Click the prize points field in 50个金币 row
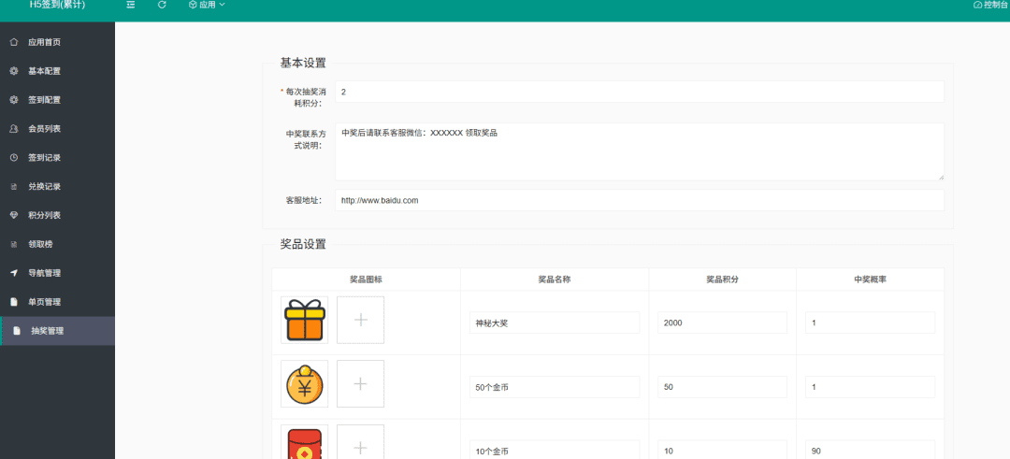Image resolution: width=1010 pixels, height=459 pixels. coord(722,387)
